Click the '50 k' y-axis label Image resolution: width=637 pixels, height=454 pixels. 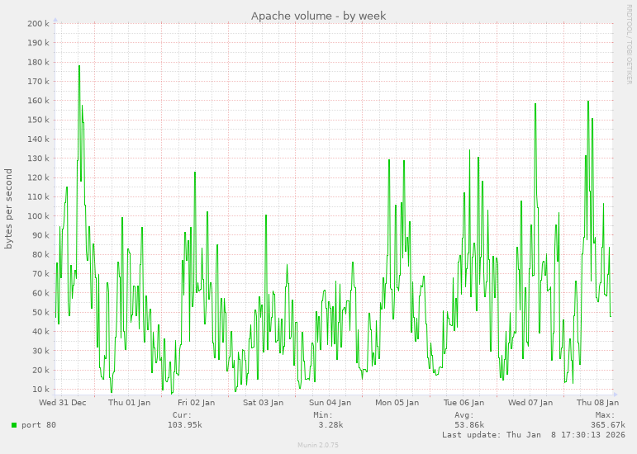coord(40,312)
